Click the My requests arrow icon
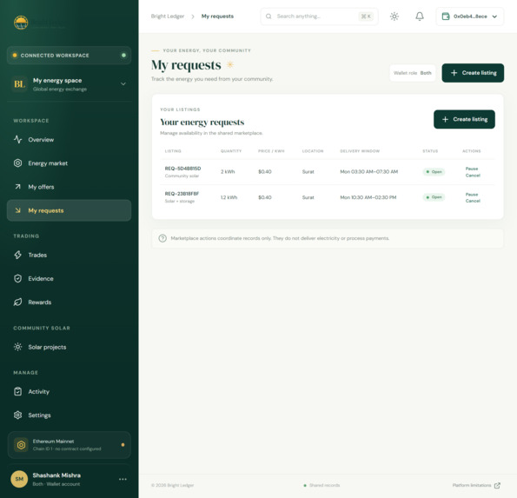517x498 pixels. click(17, 210)
